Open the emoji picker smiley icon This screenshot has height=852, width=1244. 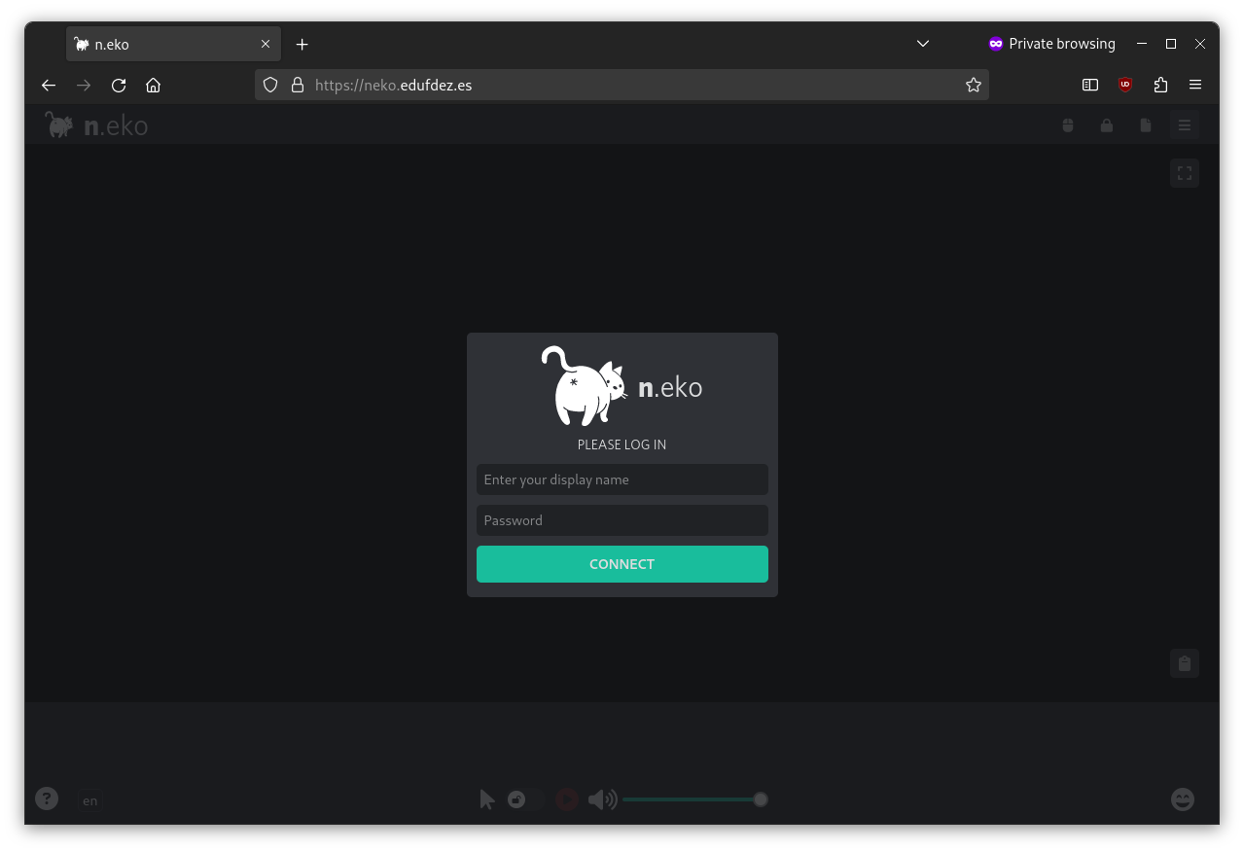pyautogui.click(x=1182, y=799)
